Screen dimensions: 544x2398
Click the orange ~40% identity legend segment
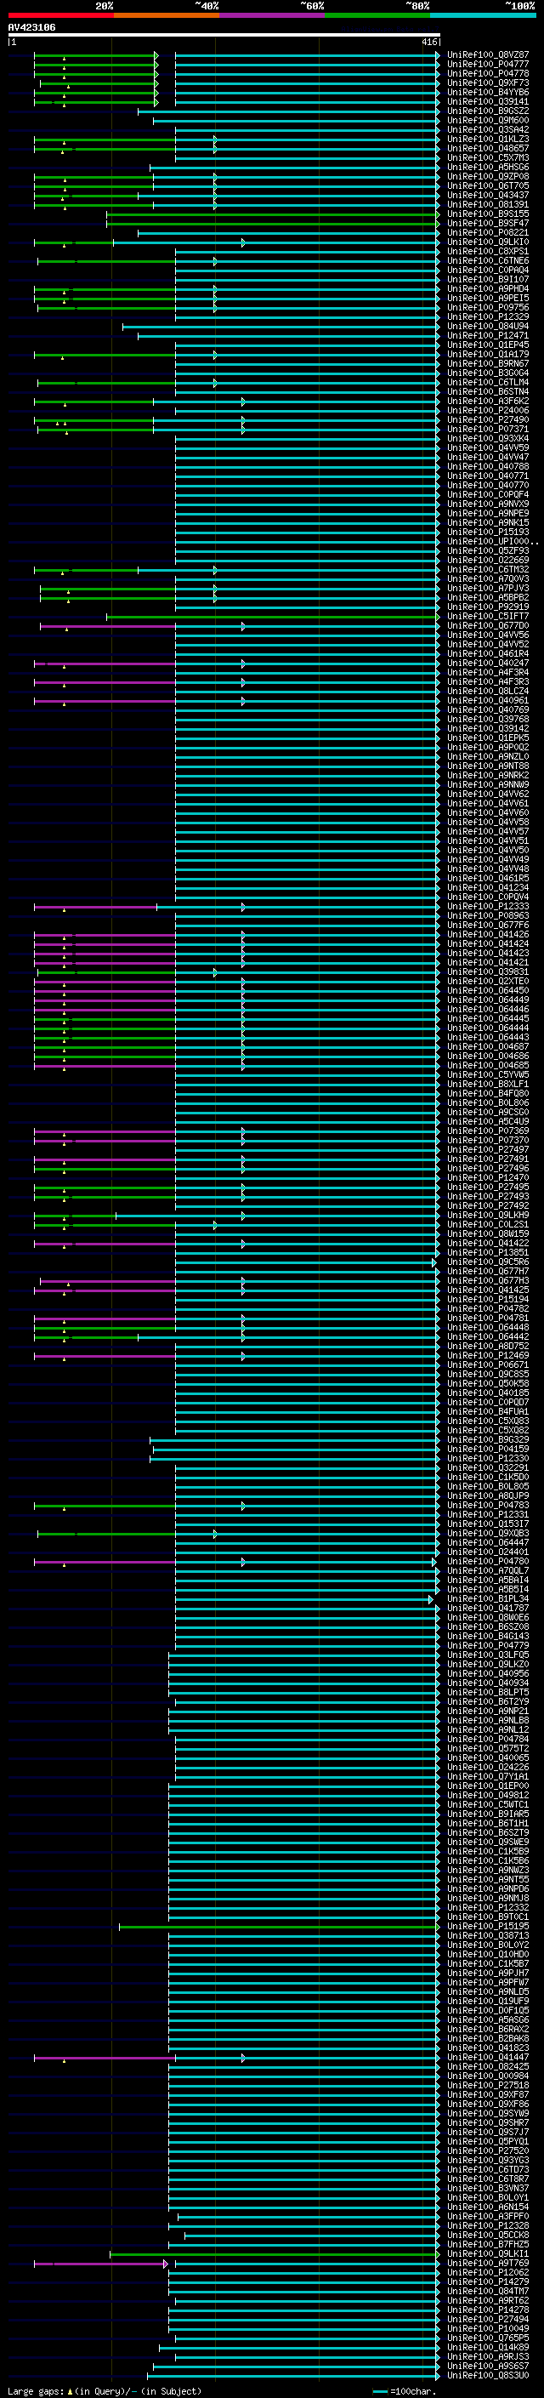click(167, 15)
